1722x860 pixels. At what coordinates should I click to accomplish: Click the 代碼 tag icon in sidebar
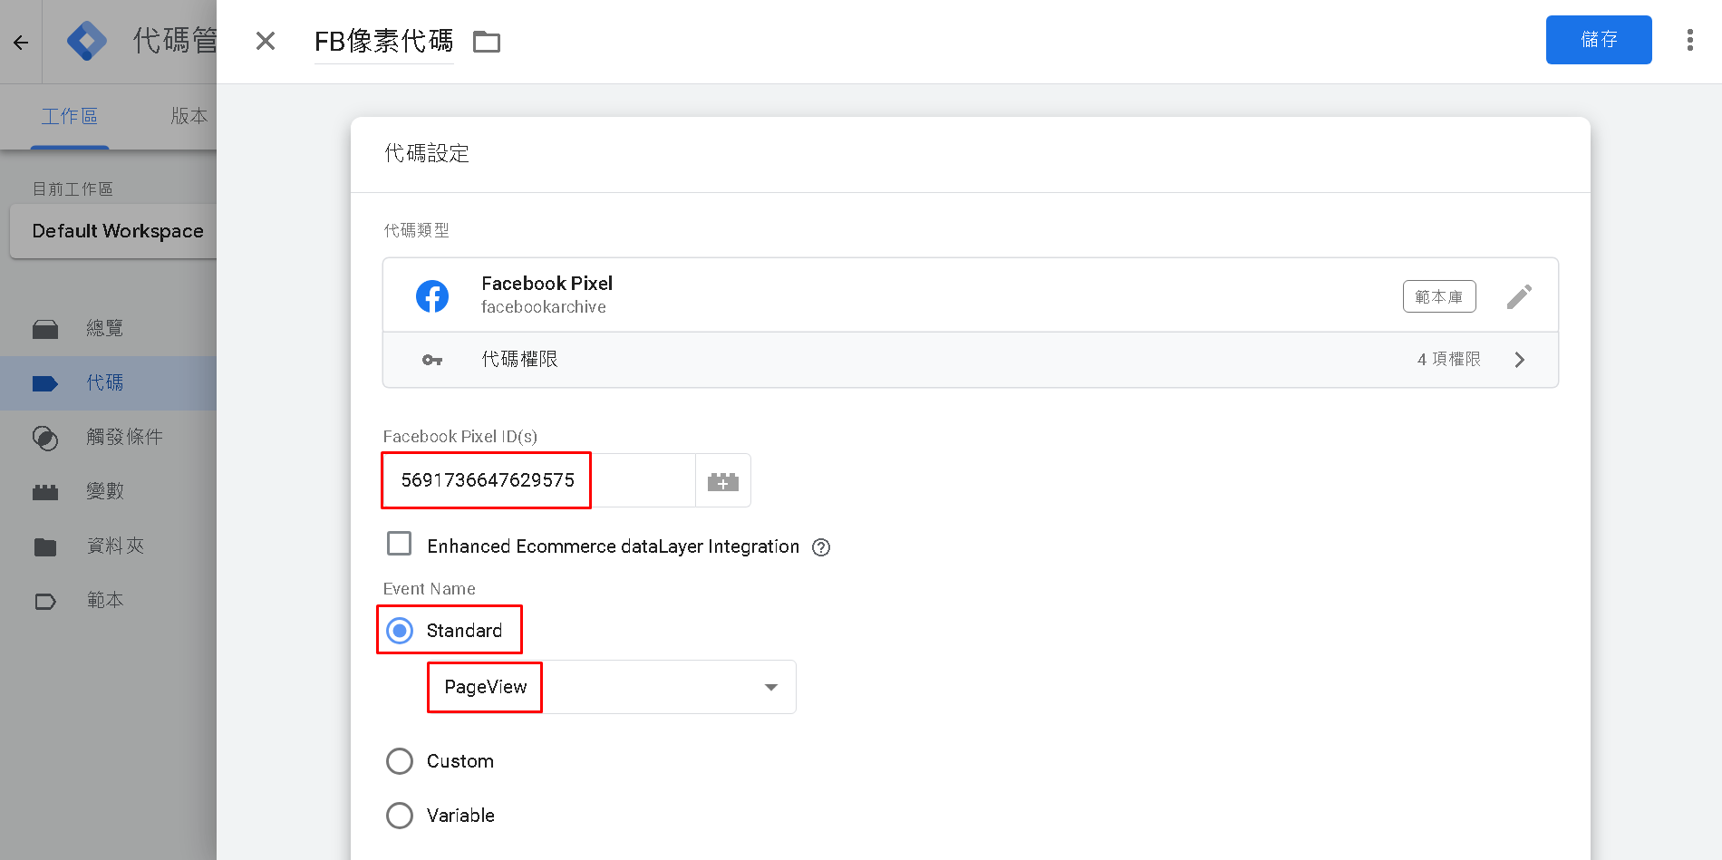[45, 383]
